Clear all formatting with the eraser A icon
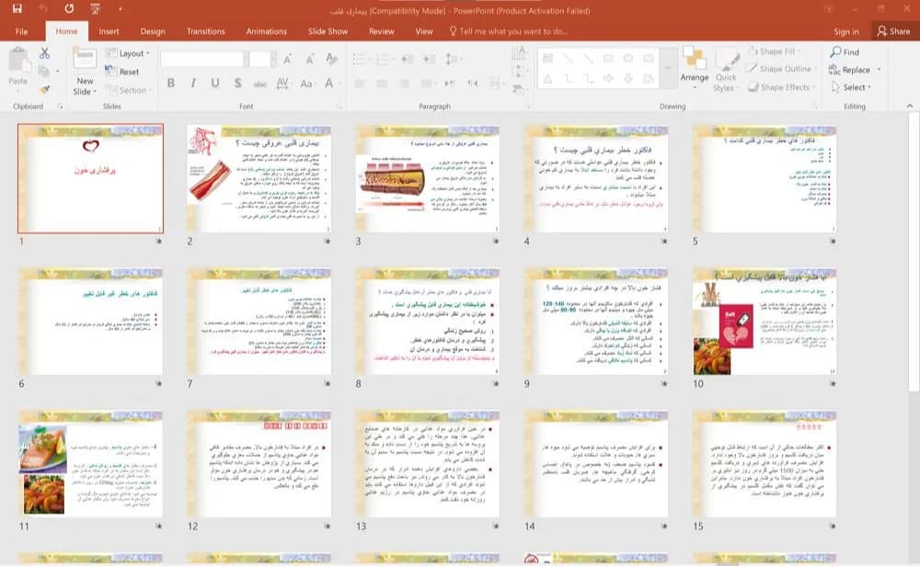The height and width of the screenshot is (566, 920). (331, 59)
